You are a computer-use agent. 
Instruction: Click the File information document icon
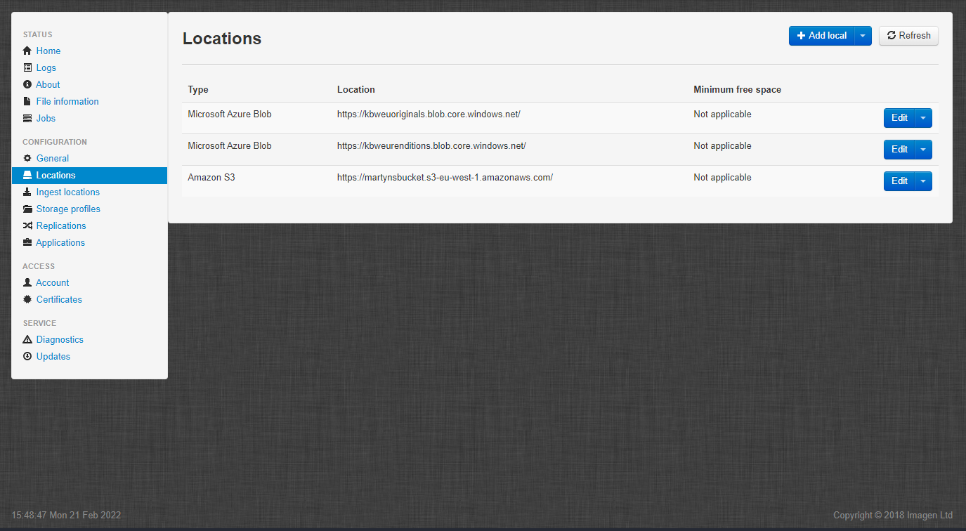coord(27,101)
